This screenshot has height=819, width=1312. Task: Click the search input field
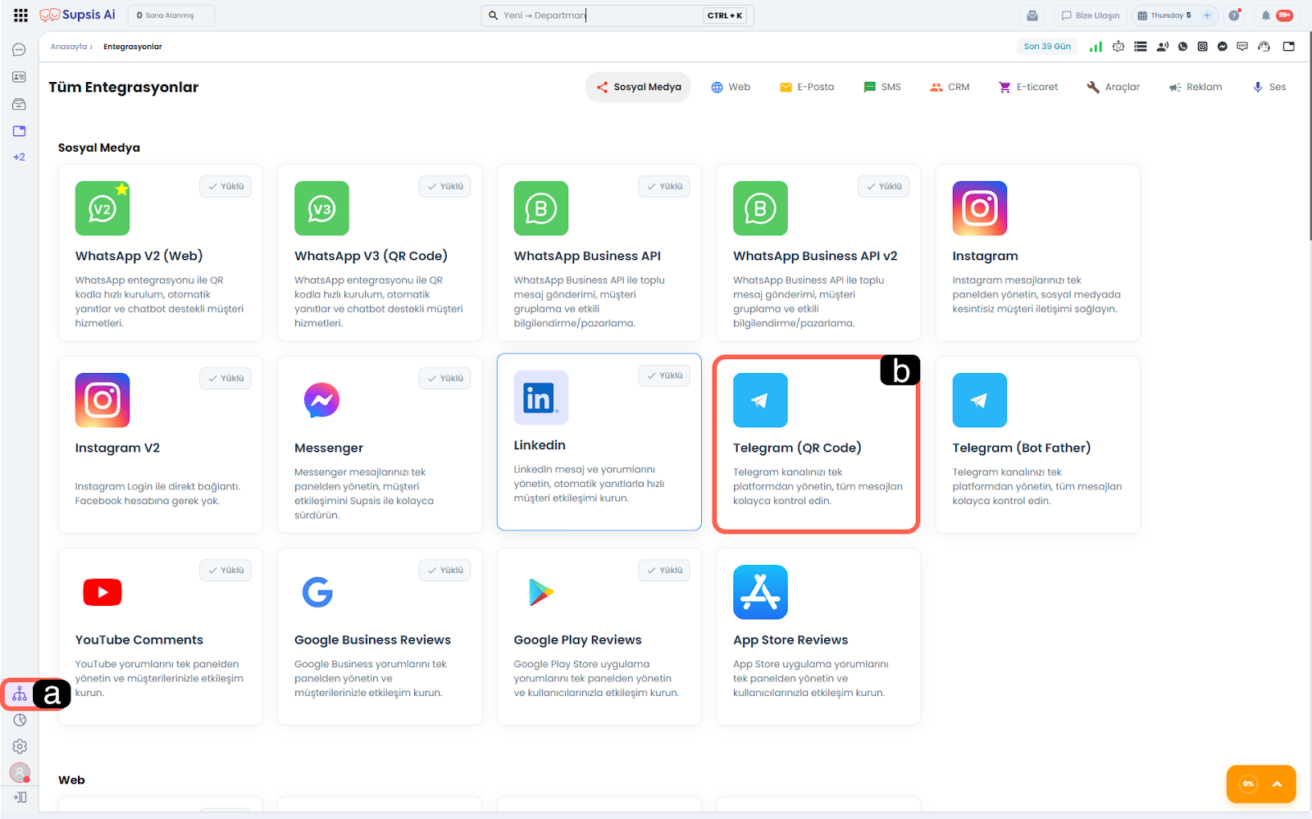tap(601, 16)
